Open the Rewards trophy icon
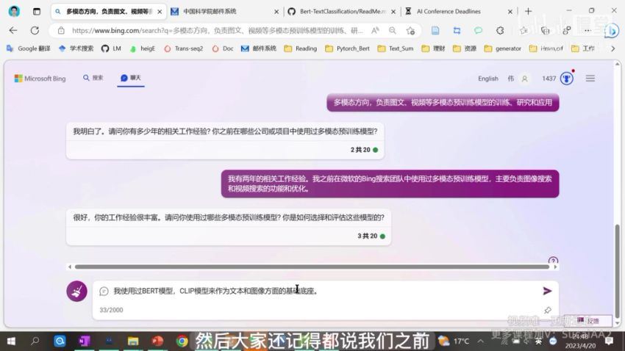 567,79
